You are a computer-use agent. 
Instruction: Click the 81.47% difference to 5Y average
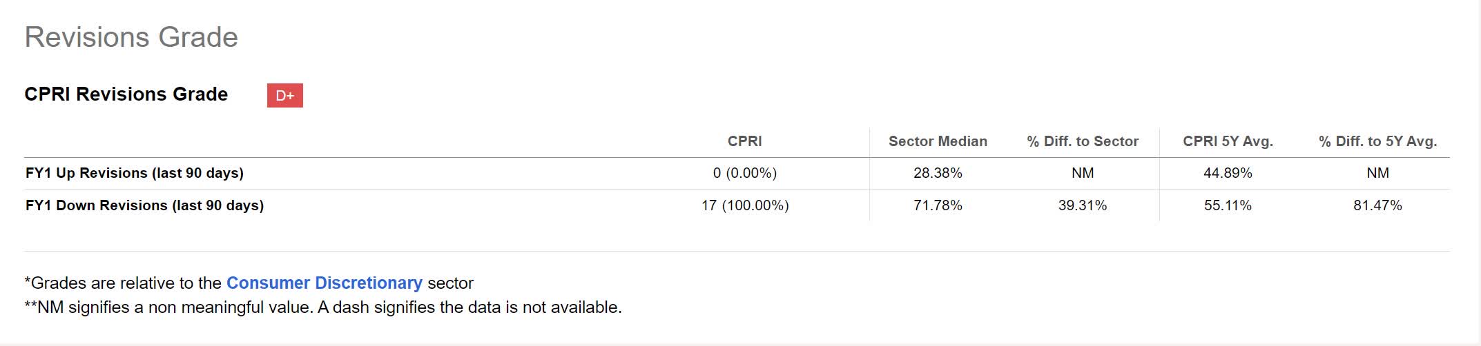pyautogui.click(x=1377, y=205)
